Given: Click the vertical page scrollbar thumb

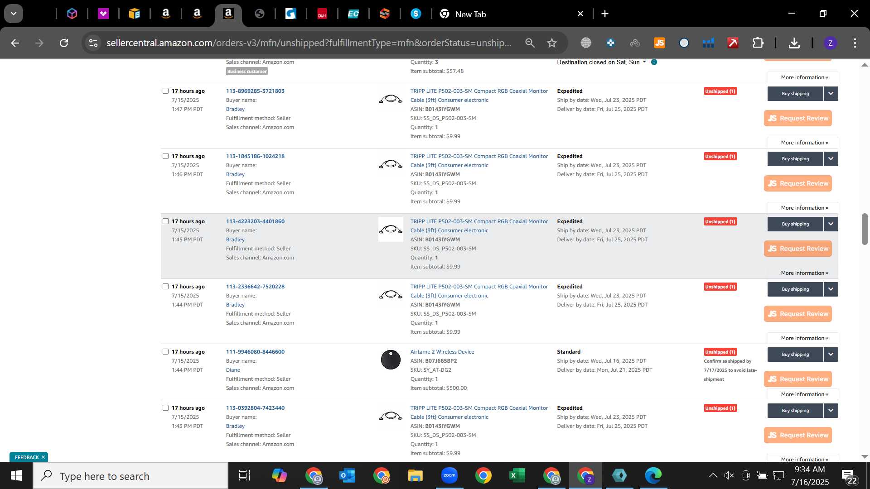Looking at the screenshot, I should (x=865, y=229).
